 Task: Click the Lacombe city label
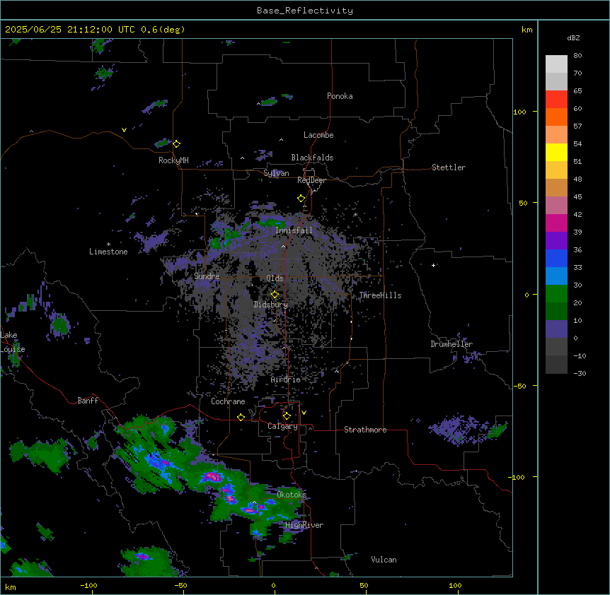[x=318, y=135]
